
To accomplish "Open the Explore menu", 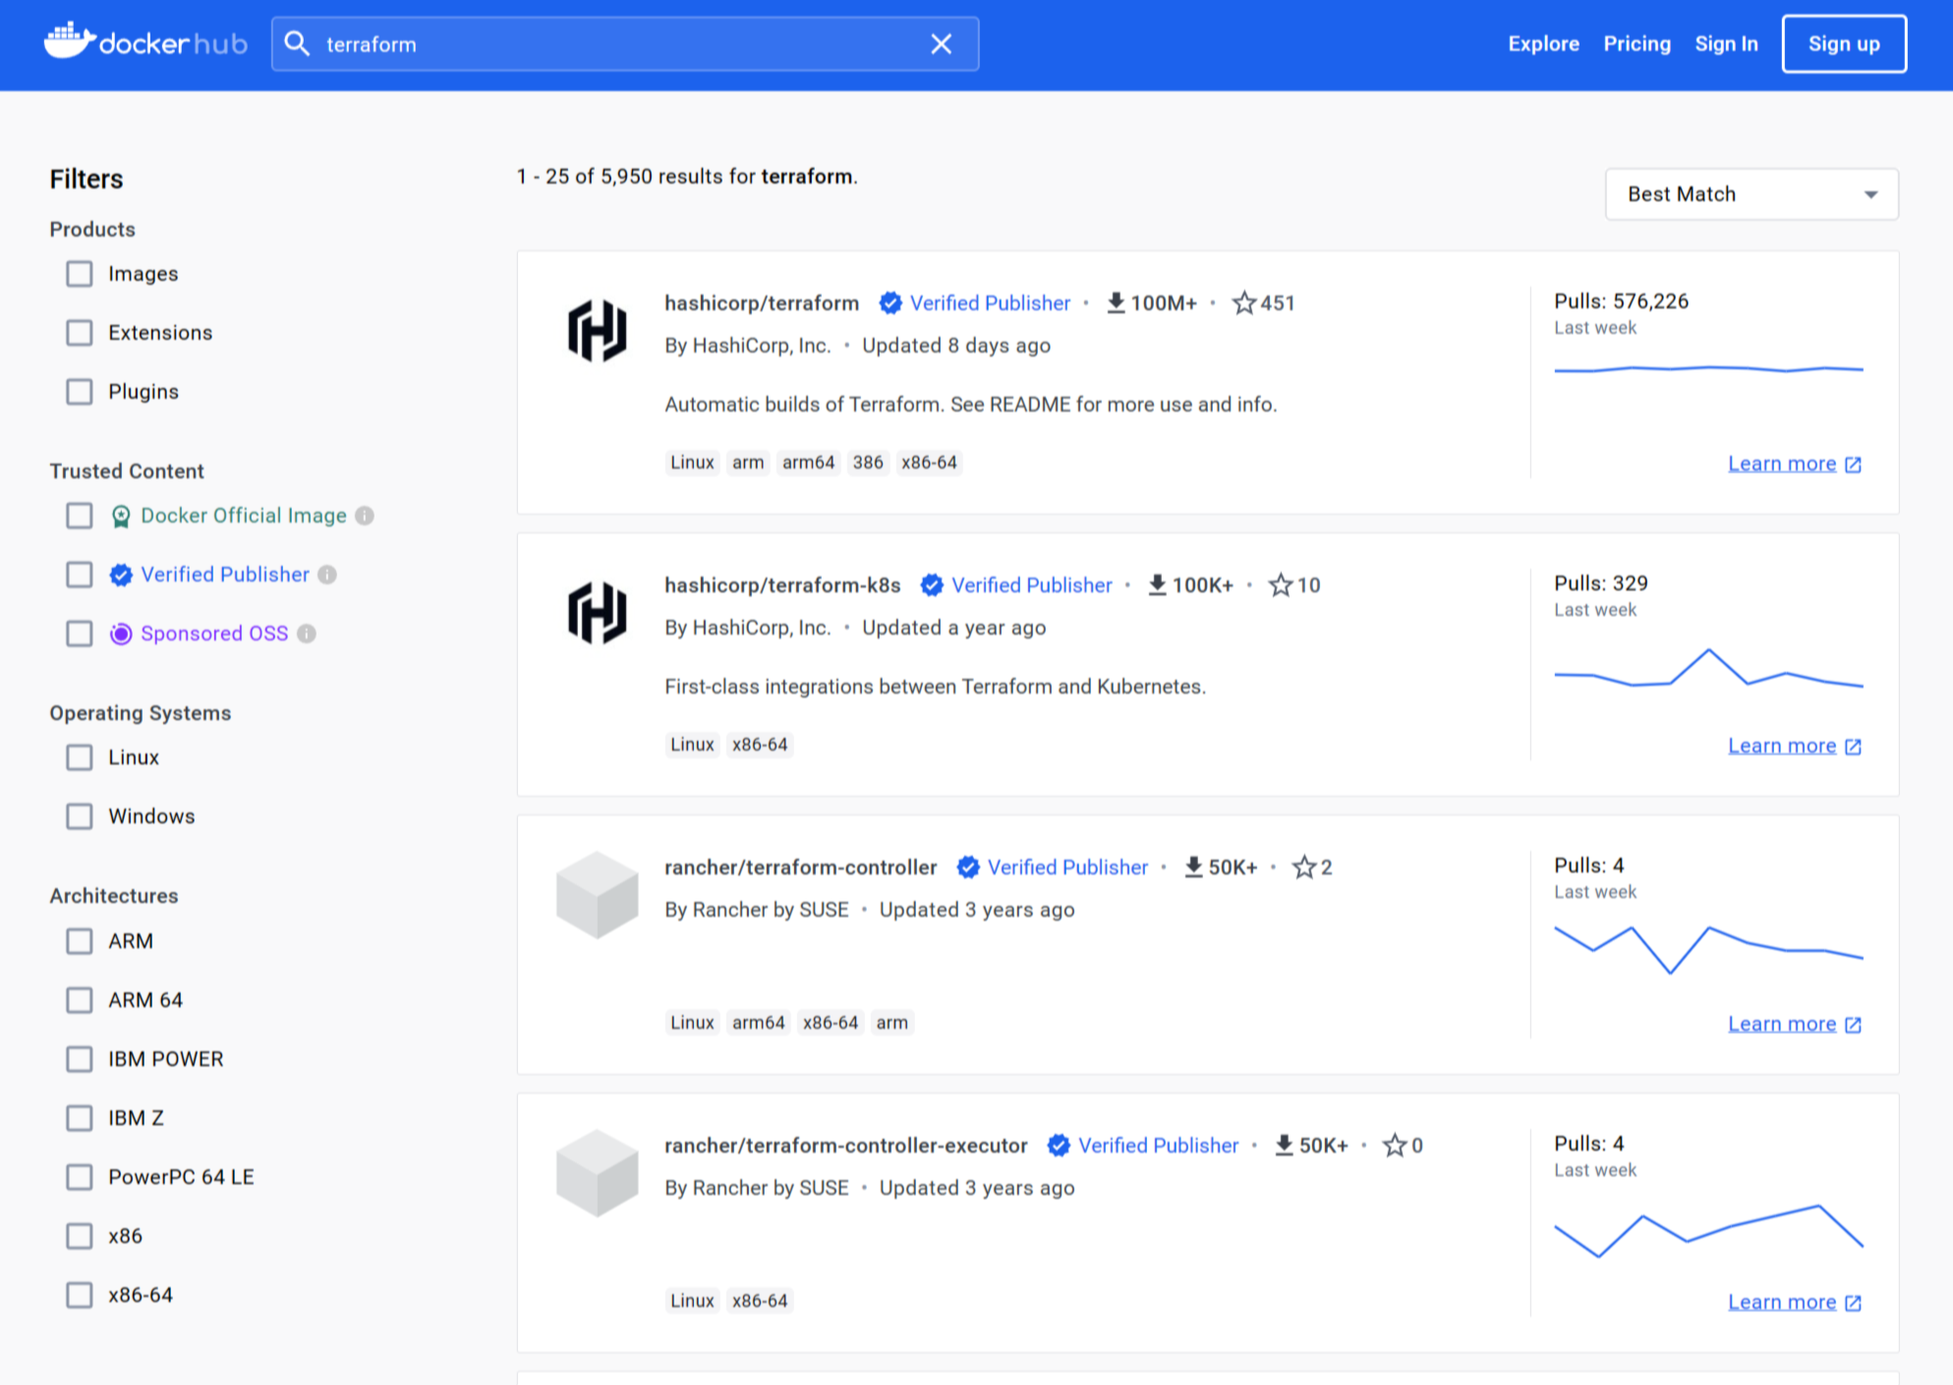I will pos(1543,43).
